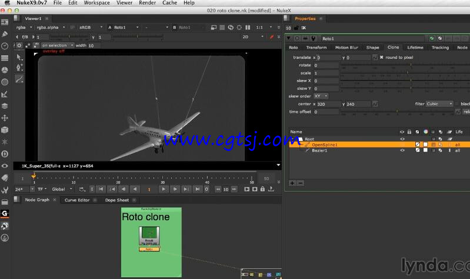Open the Image nodes toolbar menu
The height and width of the screenshot is (279, 470).
coord(5,22)
